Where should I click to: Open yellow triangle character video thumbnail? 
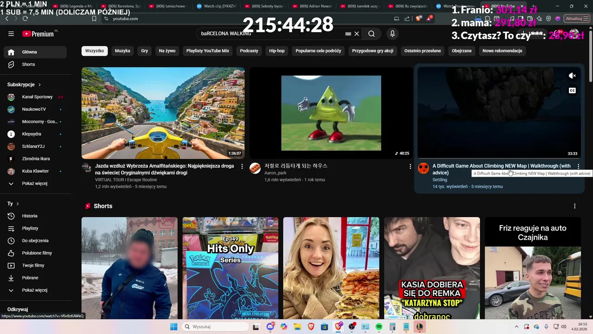(x=331, y=113)
